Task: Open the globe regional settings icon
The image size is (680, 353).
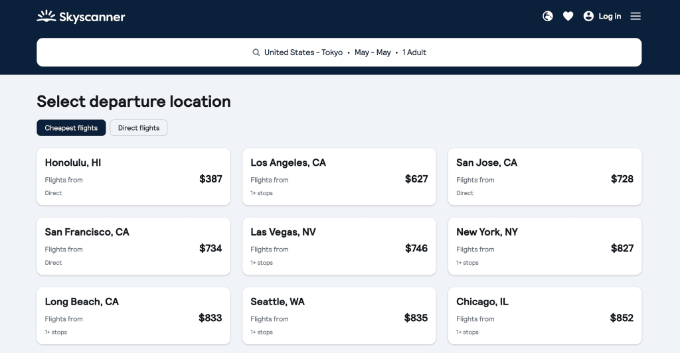Action: (x=548, y=16)
